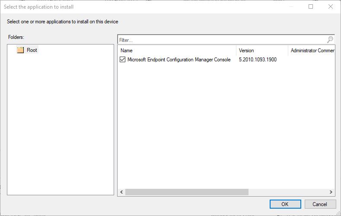The width and height of the screenshot is (341, 216).
Task: Maximize the application selection dialog
Action: (x=311, y=6)
